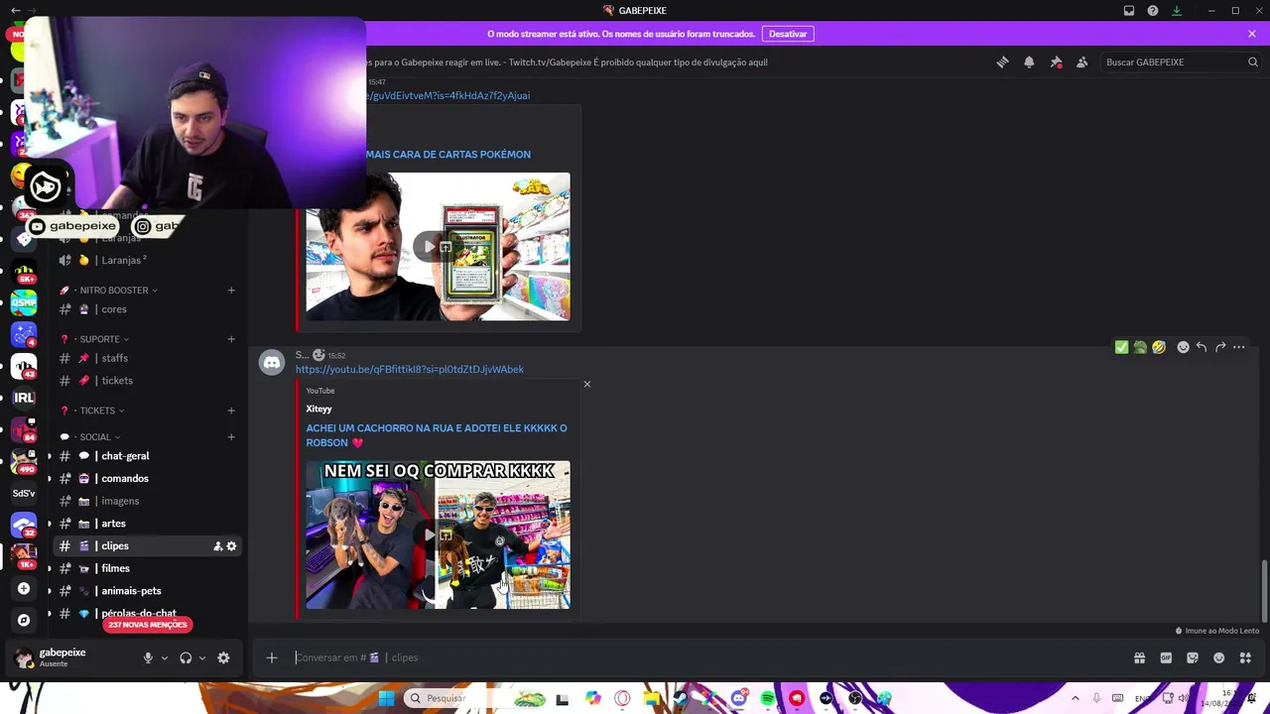Open the comandos channel under SOCIAL
The width and height of the screenshot is (1270, 714).
pyautogui.click(x=147, y=479)
